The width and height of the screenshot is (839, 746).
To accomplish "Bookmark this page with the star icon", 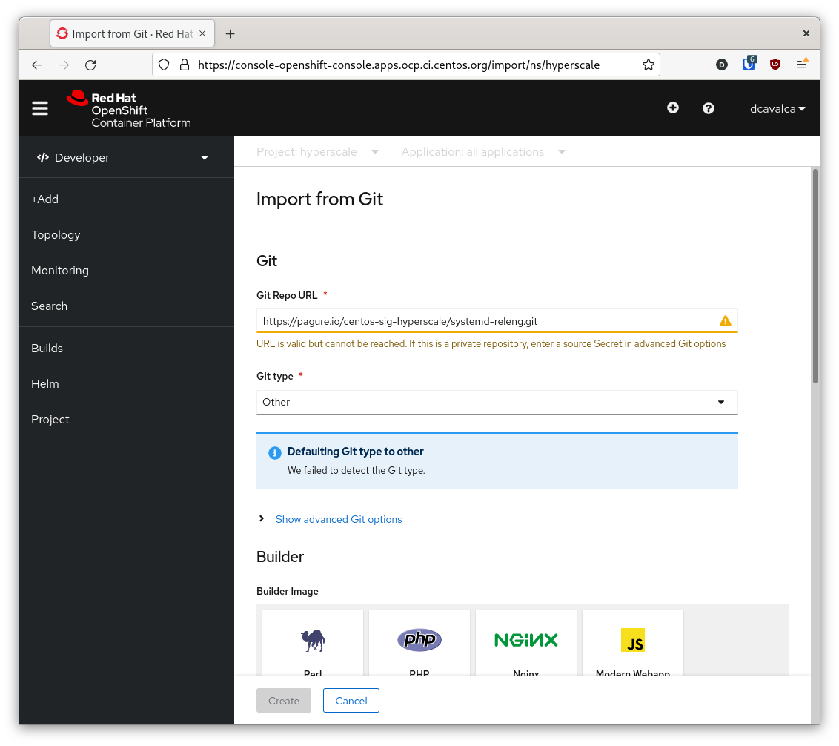I will [649, 65].
